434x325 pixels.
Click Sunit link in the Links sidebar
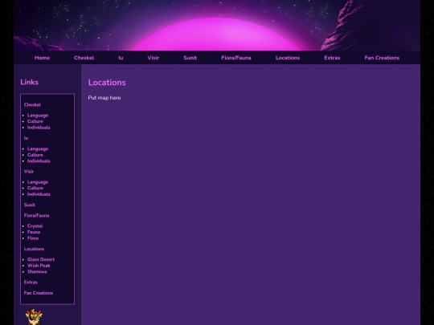(30, 205)
